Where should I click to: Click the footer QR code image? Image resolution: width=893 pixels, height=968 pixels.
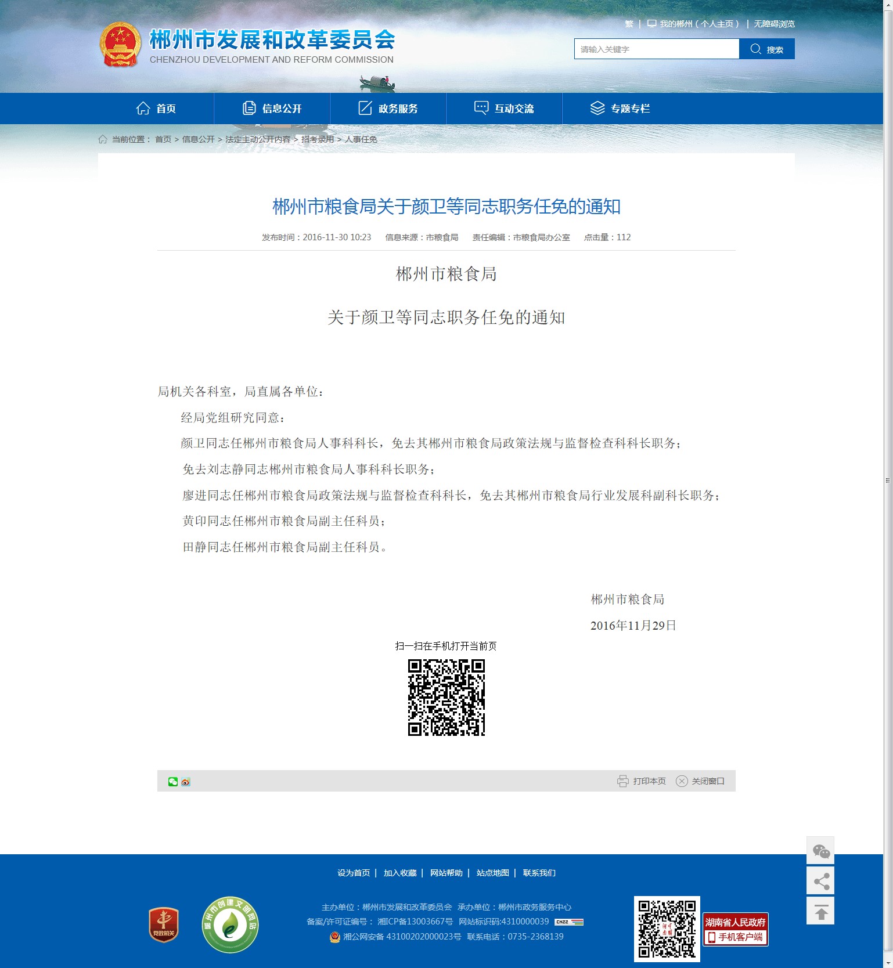667,929
